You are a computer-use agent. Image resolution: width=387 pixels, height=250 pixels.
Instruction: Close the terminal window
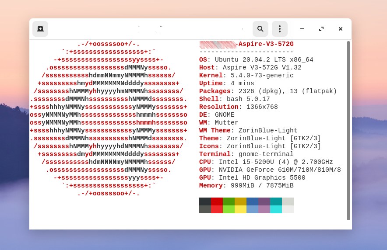pos(341,29)
